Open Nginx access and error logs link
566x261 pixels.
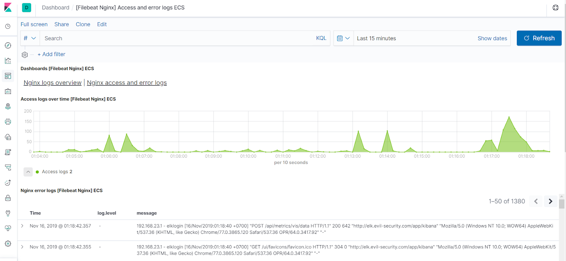pyautogui.click(x=127, y=83)
